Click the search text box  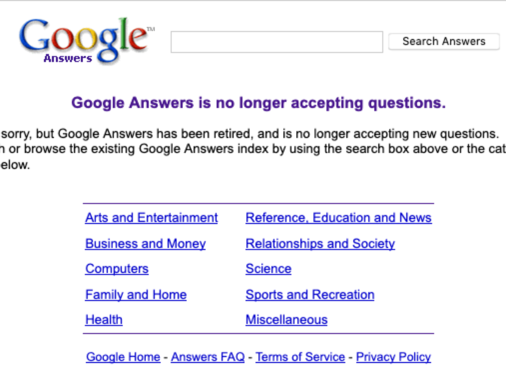(277, 42)
